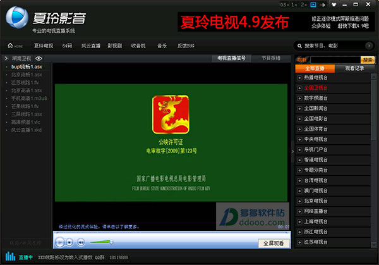Click the play button in the player bar
Image resolution: width=379 pixels, height=265 pixels.
[59, 242]
